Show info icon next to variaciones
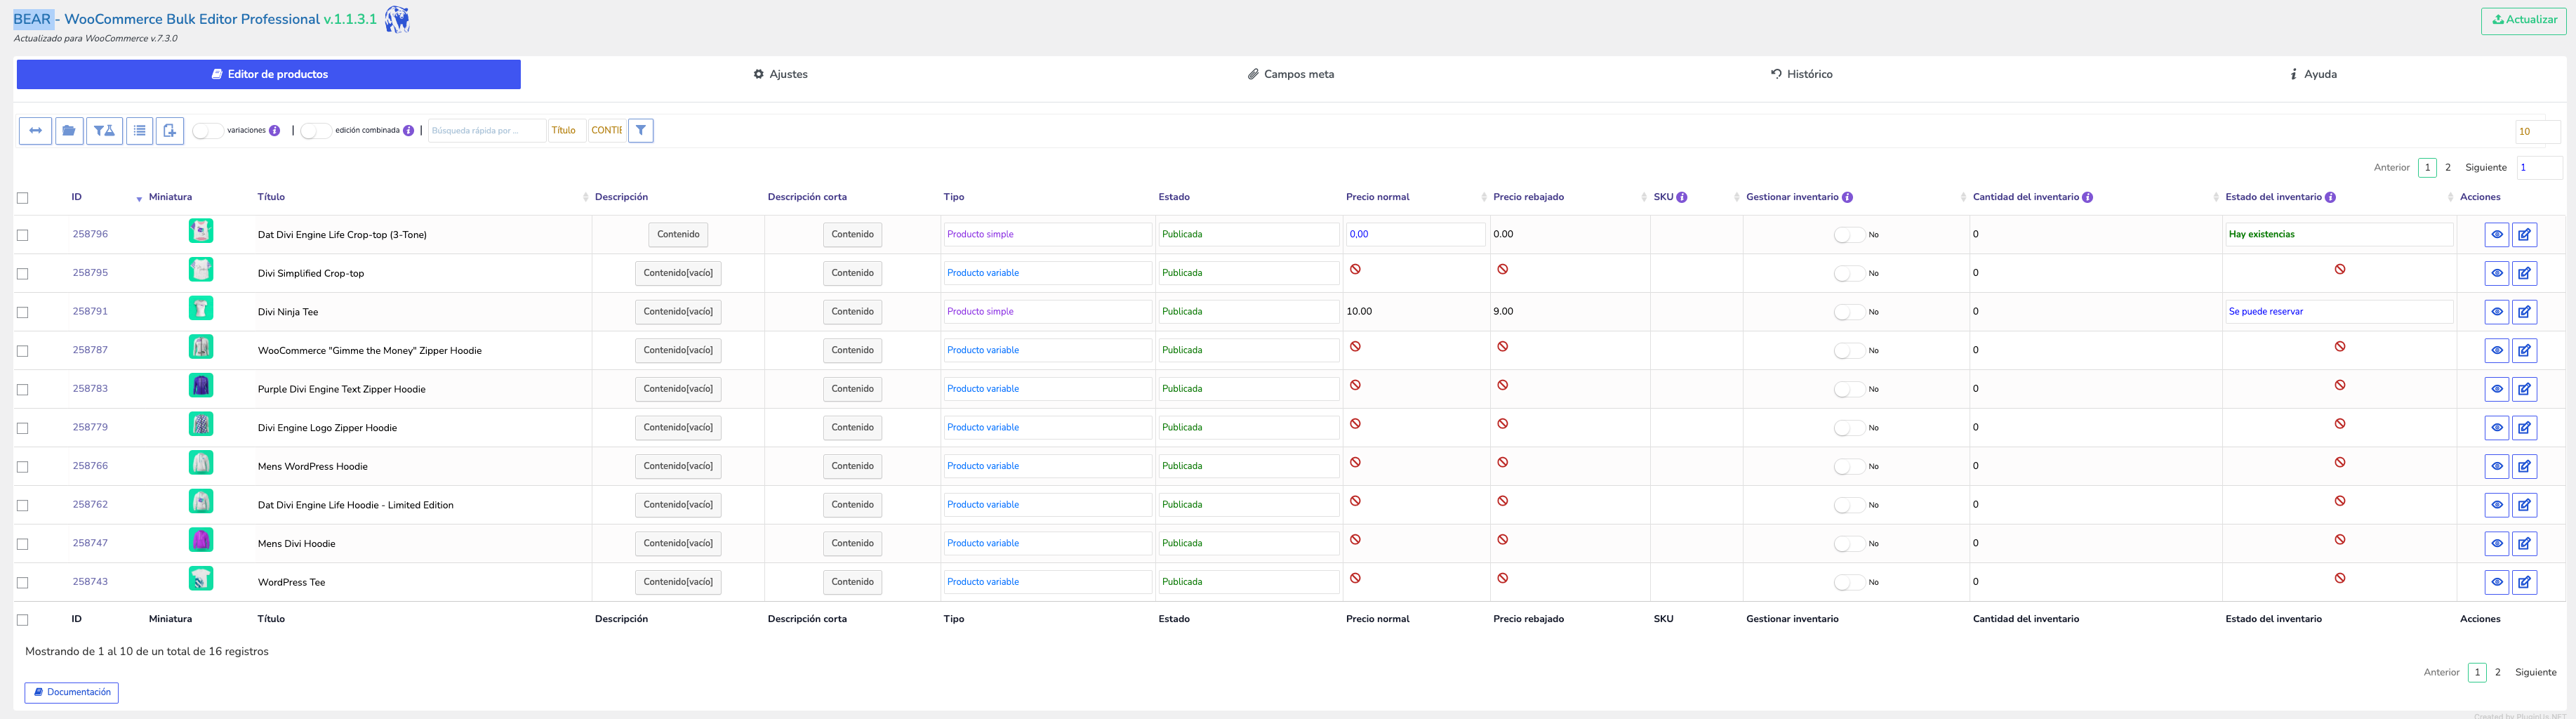The image size is (2576, 719). pos(275,131)
